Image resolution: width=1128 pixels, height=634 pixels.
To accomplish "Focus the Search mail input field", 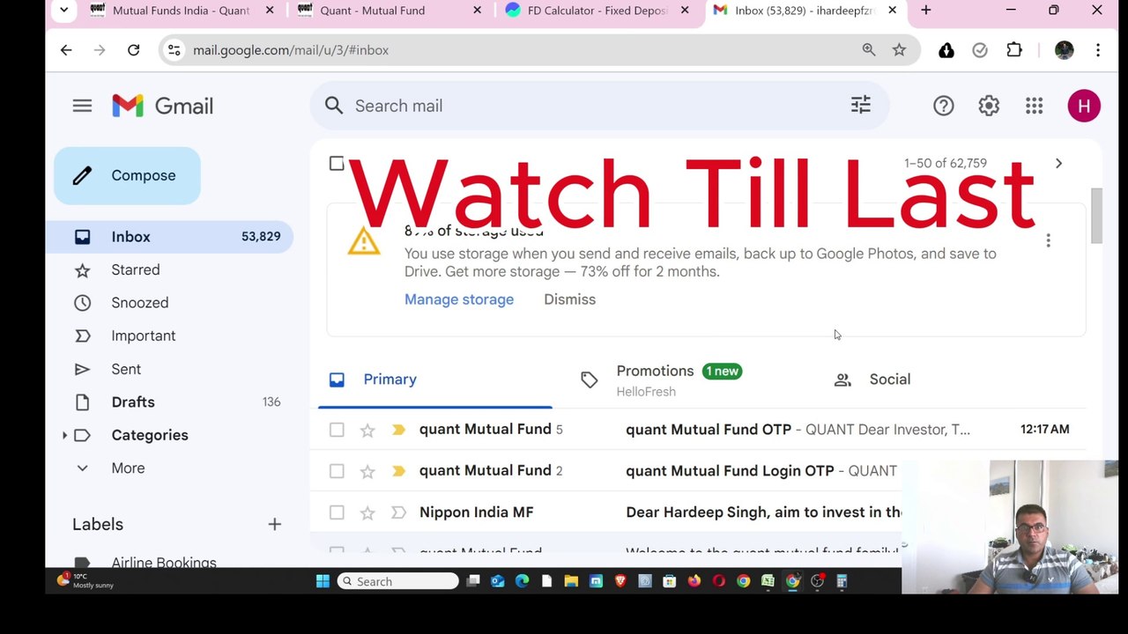I will [x=599, y=106].
